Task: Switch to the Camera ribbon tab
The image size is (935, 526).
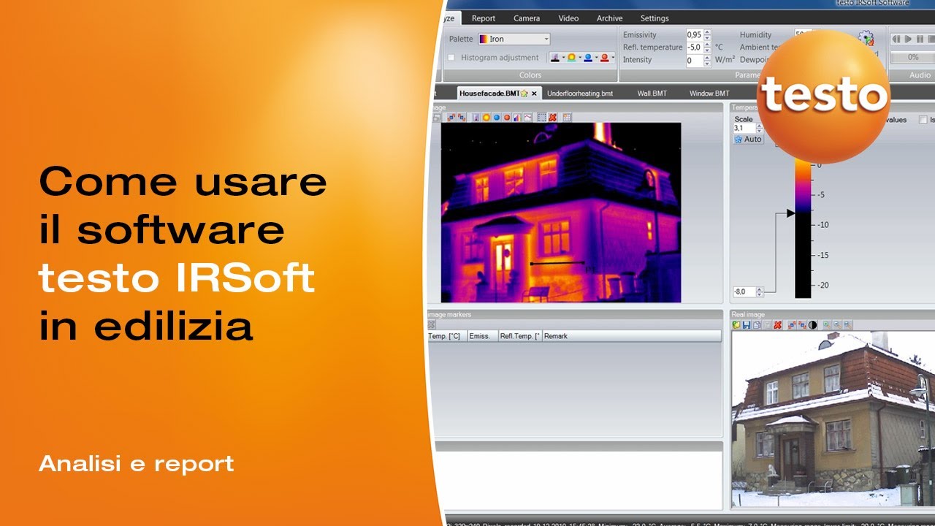Action: point(527,18)
